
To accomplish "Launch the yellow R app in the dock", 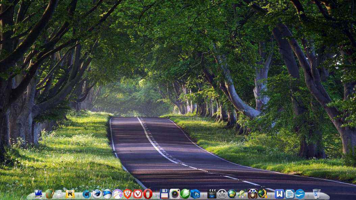I will [70, 194].
